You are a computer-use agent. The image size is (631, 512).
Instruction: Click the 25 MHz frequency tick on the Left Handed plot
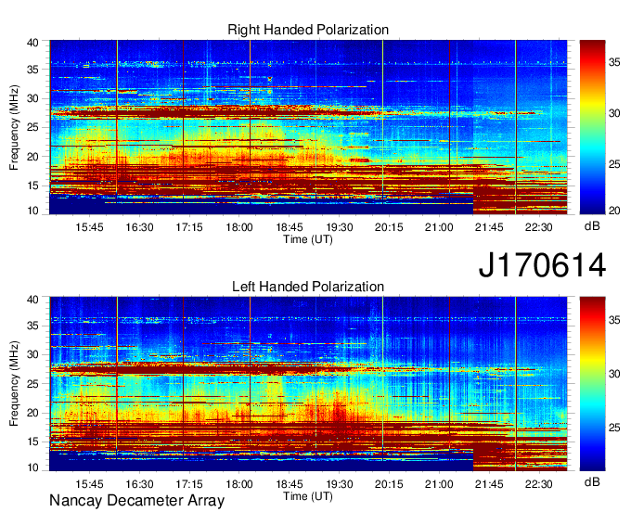32,384
